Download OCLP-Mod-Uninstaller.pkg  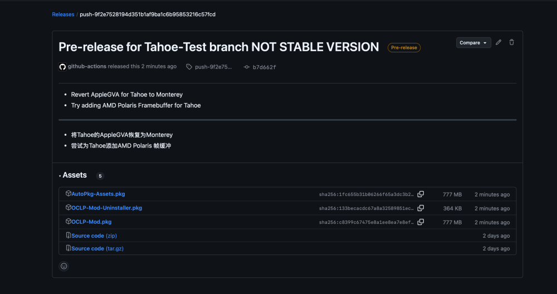tap(106, 208)
